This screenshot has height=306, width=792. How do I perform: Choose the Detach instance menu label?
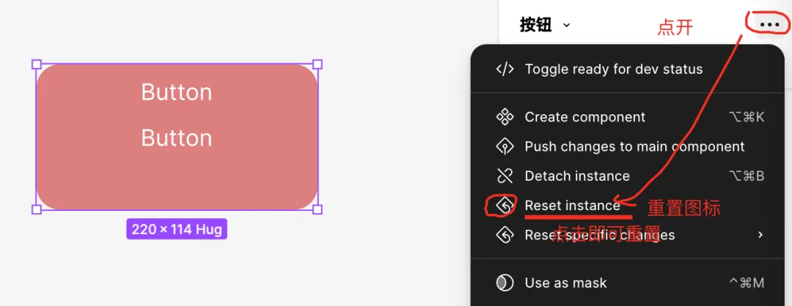click(576, 176)
